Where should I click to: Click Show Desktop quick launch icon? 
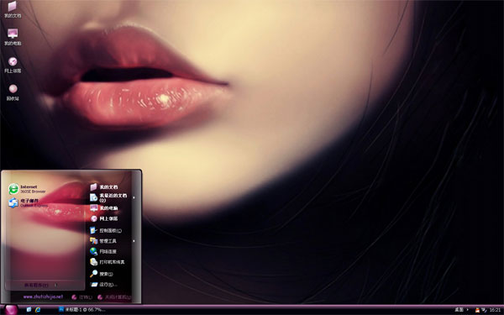[x=29, y=309]
